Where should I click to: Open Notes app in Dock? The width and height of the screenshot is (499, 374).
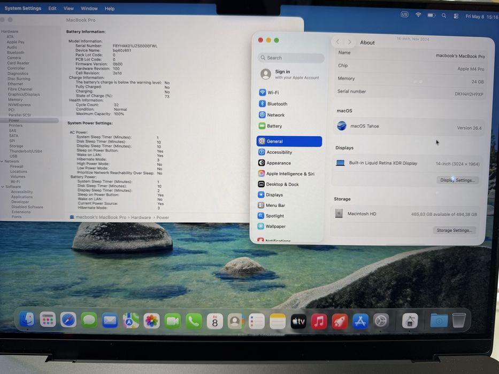pyautogui.click(x=278, y=322)
